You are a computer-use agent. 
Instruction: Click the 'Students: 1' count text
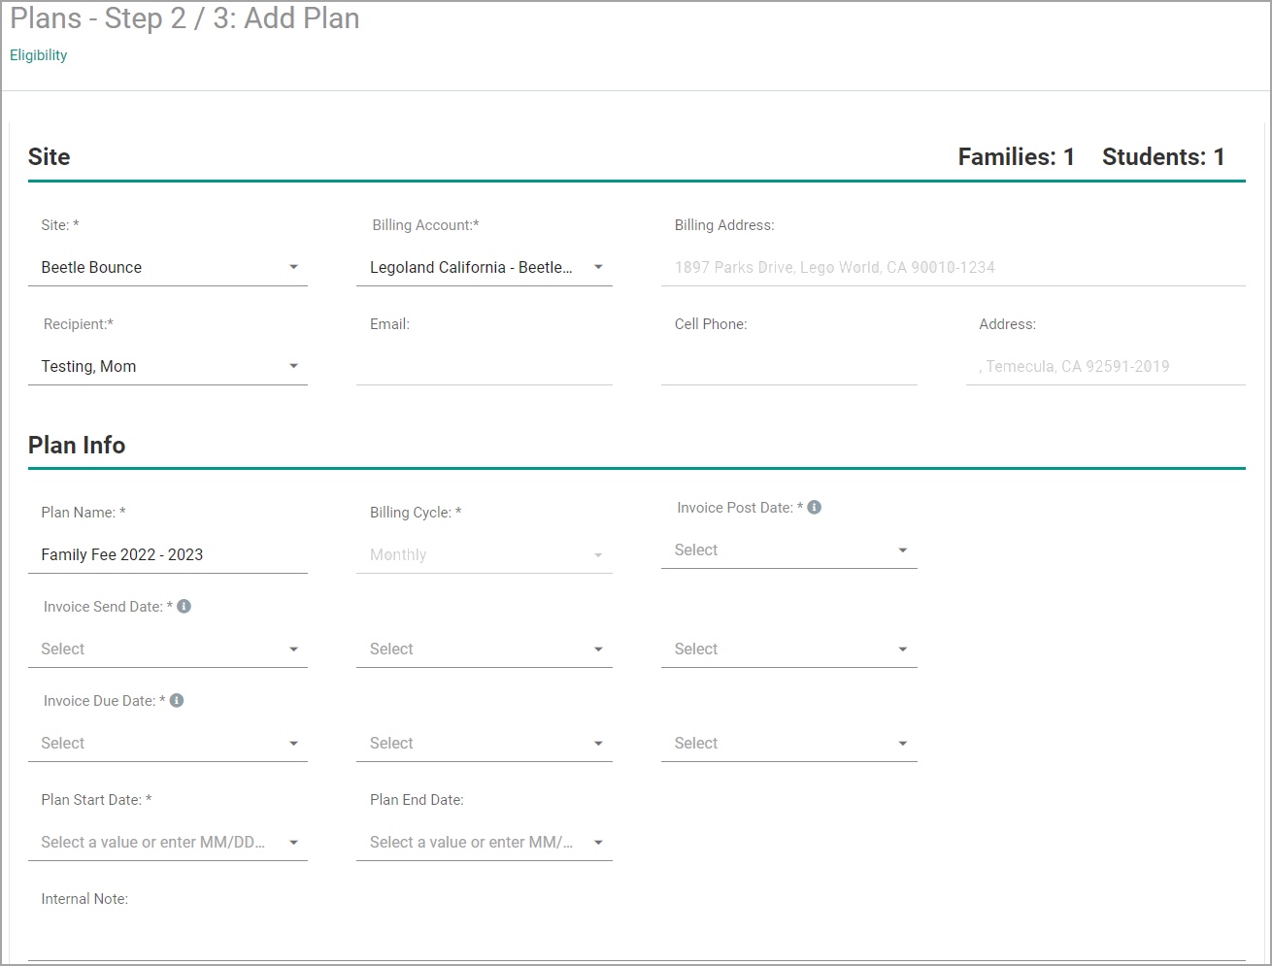pos(1163,157)
